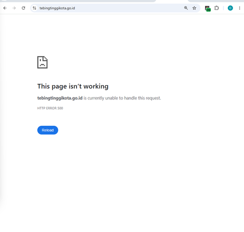Open the Chrome three-dot menu
The height and width of the screenshot is (232, 244).
click(x=240, y=8)
